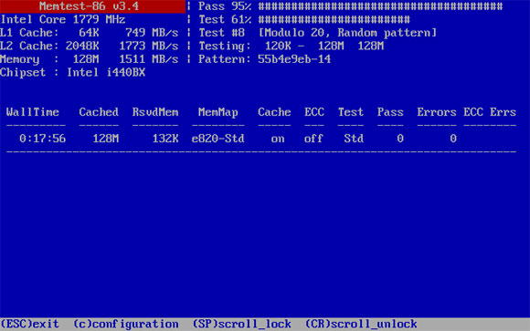Click the Memtest-86 v3.4 red title banner
The width and height of the screenshot is (530, 331).
coord(92,6)
